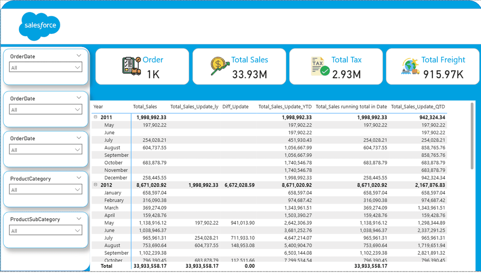This screenshot has height=273, width=481.
Task: Click the table's vertical scrollbar thumb
Action: 471,136
